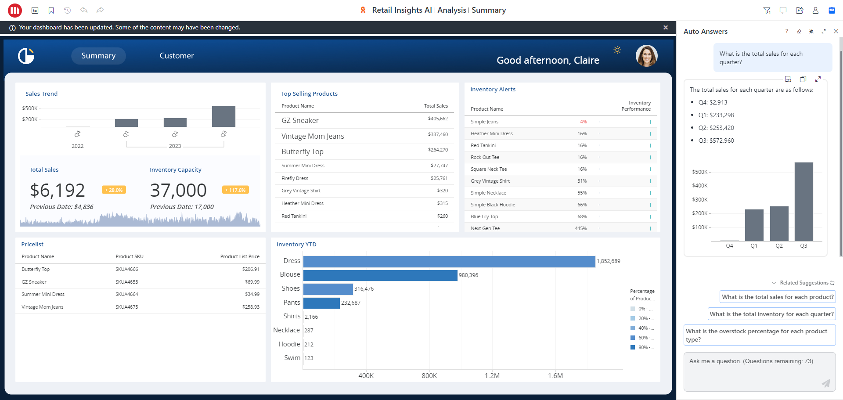Toggle the pin on Auto Answers panel

811,32
